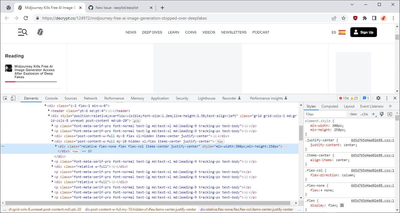Close the DevTools panel
The image size is (400, 213).
[395, 98]
